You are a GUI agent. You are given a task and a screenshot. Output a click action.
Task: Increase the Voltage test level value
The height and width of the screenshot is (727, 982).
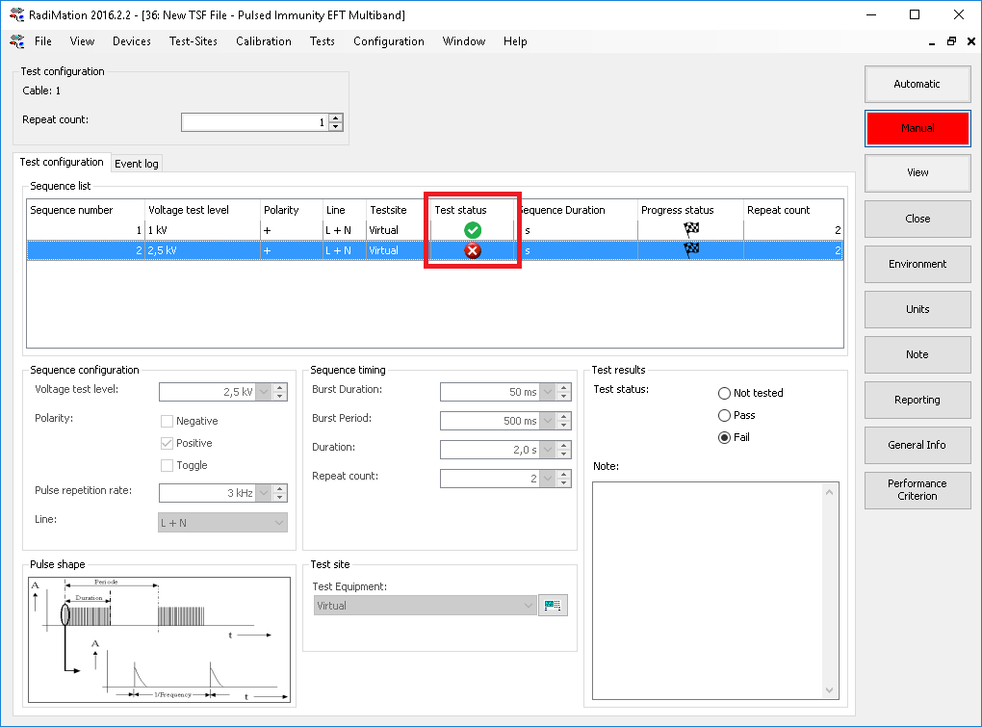280,388
